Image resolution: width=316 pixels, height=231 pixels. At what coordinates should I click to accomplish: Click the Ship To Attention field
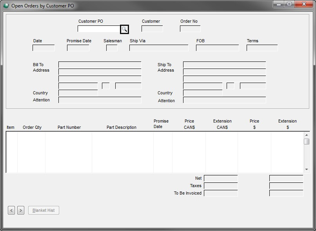pos(225,100)
